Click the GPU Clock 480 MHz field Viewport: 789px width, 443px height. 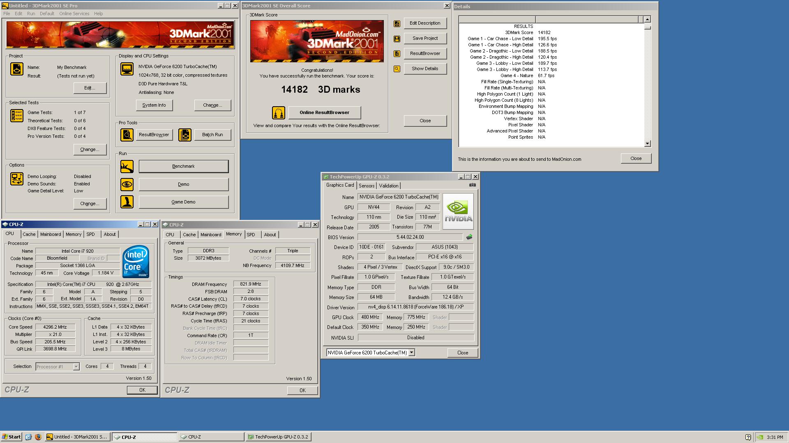(x=370, y=317)
